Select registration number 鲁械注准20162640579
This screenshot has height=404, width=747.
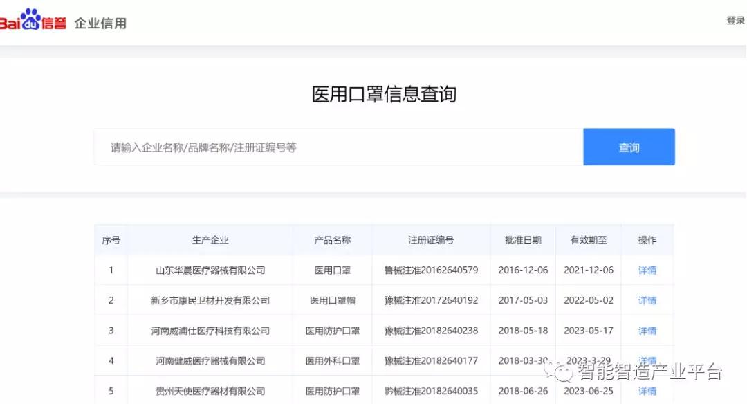430,270
